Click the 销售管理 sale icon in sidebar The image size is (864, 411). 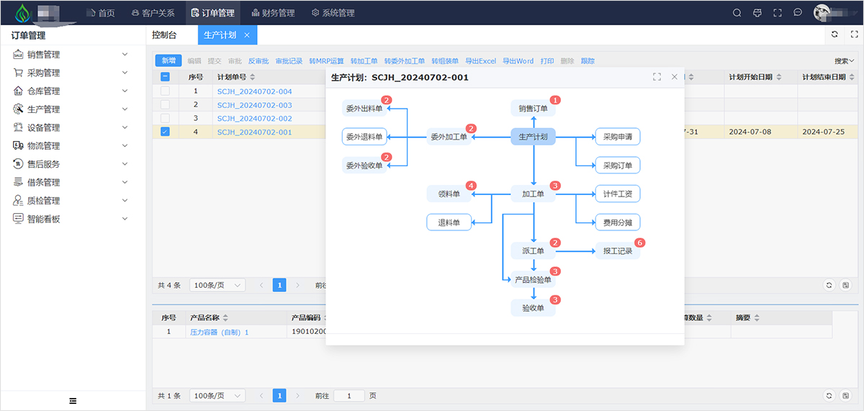coord(18,55)
